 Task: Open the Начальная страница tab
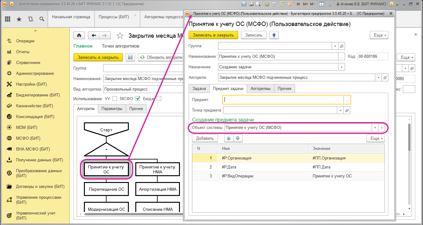pos(71,17)
